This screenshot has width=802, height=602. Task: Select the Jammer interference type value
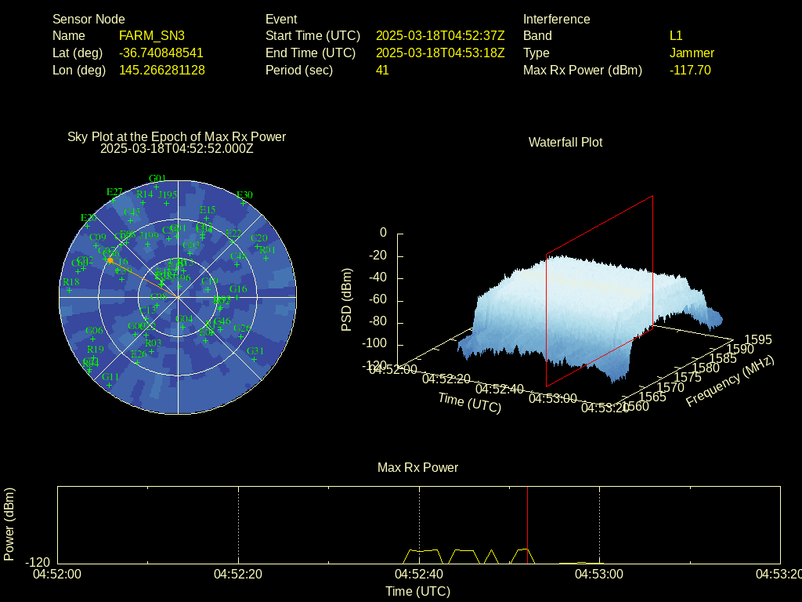click(692, 53)
